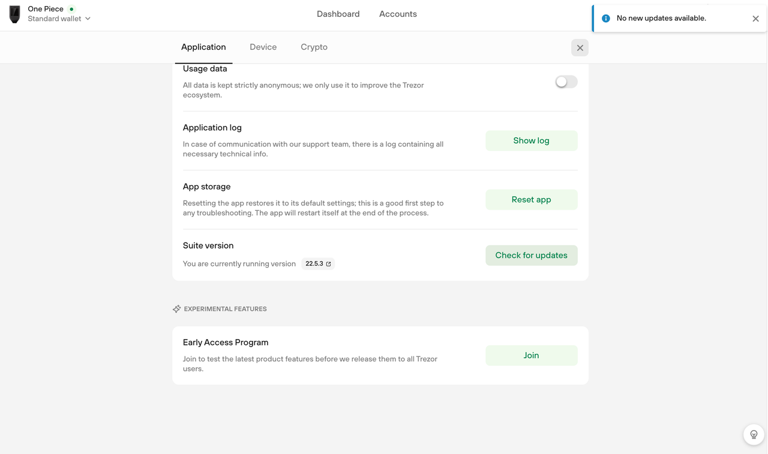
Task: Click the Trezor device icon
Action: [15, 14]
